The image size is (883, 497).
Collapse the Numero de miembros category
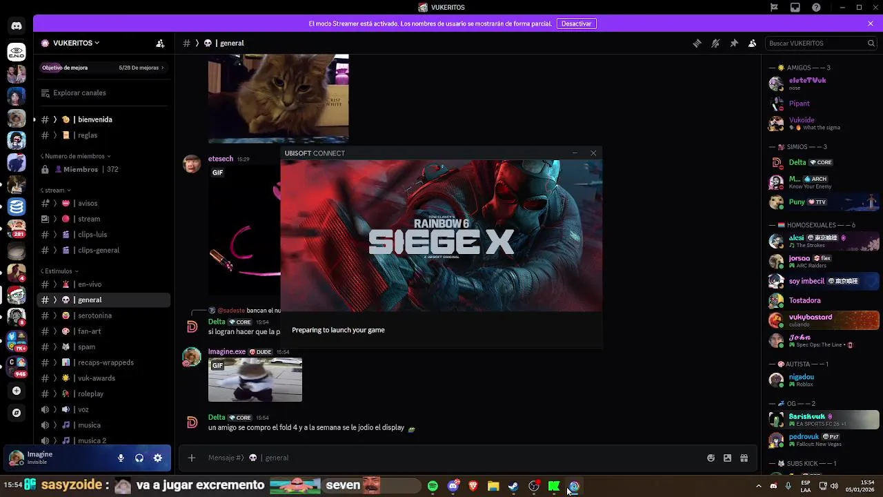[75, 156]
